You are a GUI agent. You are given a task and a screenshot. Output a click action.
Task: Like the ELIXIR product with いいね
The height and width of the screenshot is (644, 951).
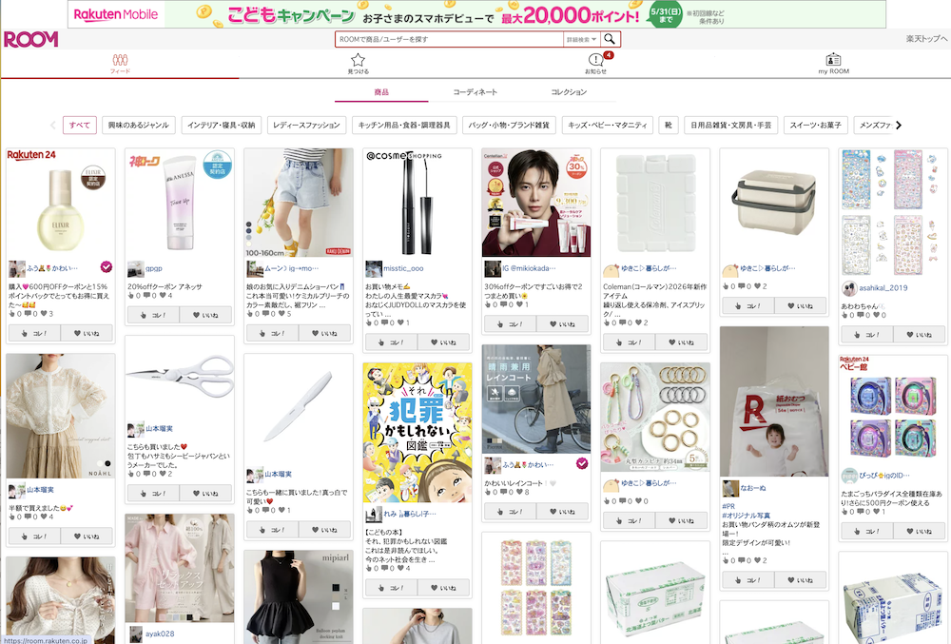pyautogui.click(x=87, y=333)
